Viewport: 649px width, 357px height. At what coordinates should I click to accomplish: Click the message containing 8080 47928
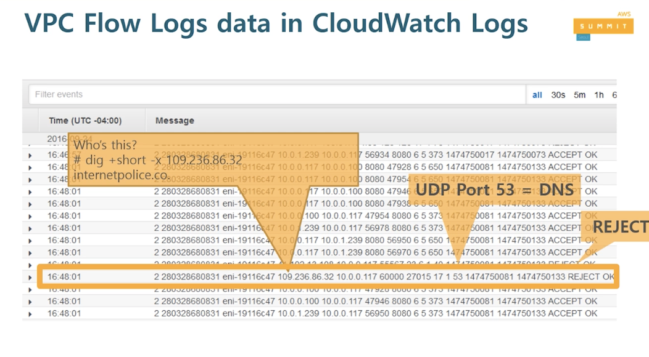coord(376,167)
